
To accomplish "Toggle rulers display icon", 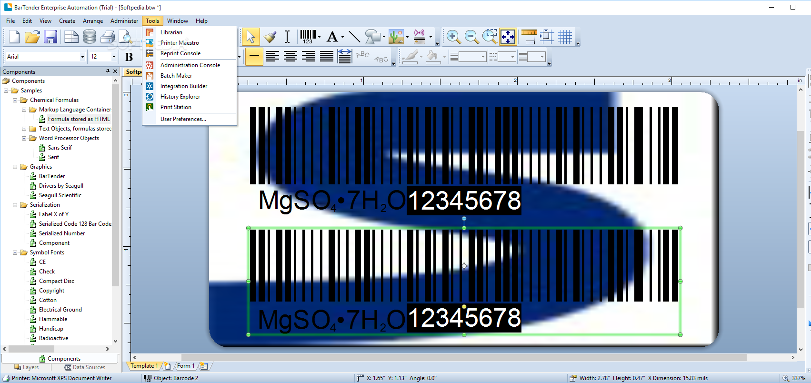I will [x=529, y=37].
